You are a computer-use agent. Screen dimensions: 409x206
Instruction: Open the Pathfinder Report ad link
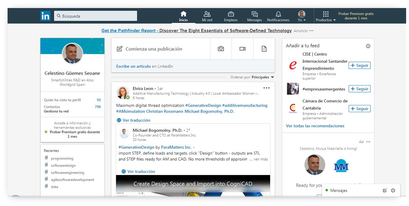click(x=197, y=31)
